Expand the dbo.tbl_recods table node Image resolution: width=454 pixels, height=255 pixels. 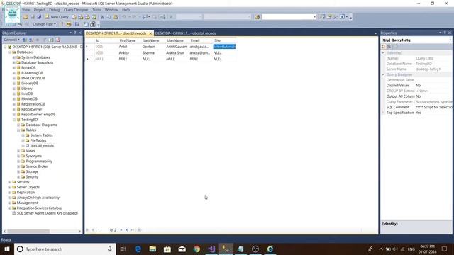(23, 146)
